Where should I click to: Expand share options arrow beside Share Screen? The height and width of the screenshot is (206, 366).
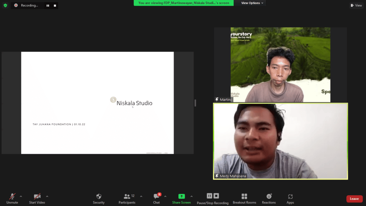192,196
